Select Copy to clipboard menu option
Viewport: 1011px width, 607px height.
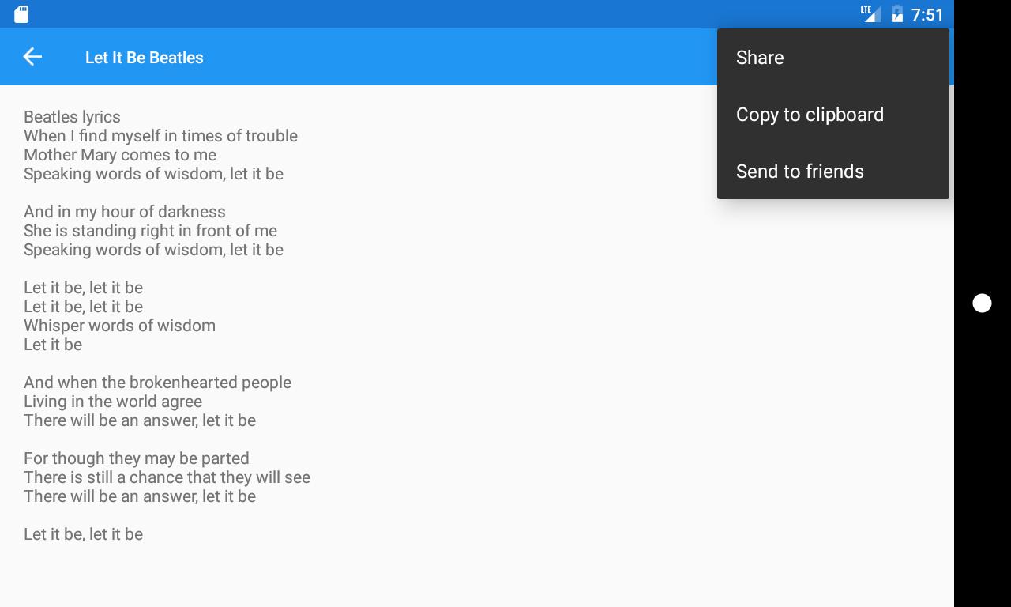click(x=810, y=115)
